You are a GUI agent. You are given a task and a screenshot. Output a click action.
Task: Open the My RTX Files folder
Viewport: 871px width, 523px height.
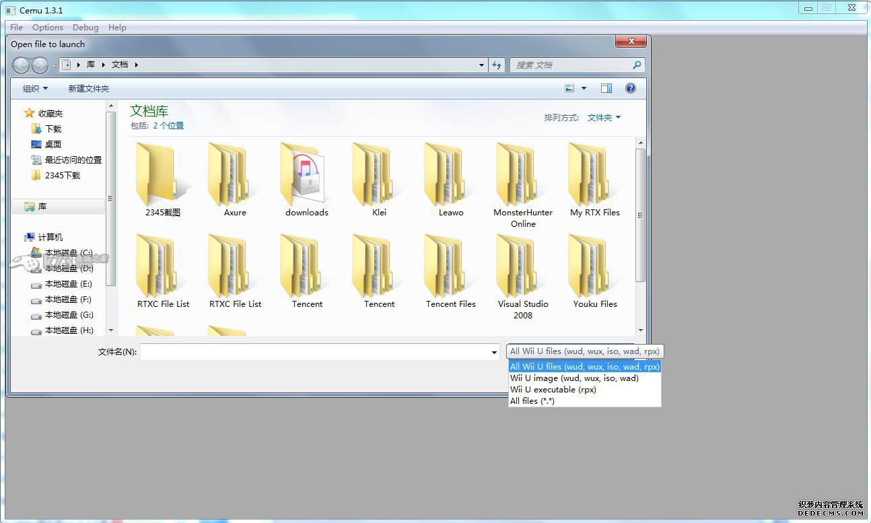595,178
